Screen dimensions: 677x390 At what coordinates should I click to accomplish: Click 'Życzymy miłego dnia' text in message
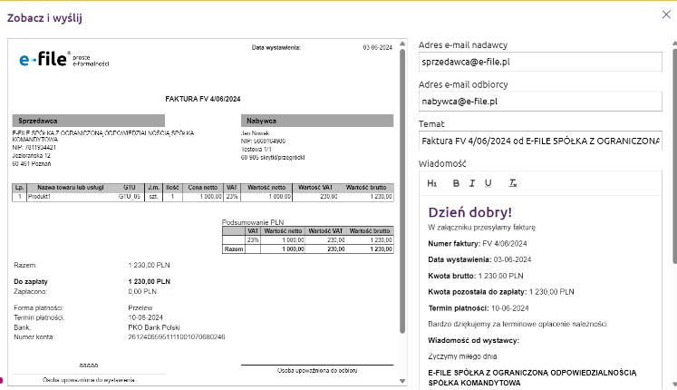(x=462, y=356)
